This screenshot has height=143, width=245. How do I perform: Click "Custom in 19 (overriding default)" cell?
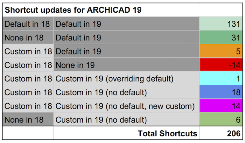click(x=126, y=79)
